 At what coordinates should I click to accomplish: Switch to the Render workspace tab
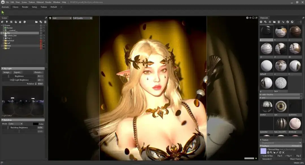click(25, 7)
